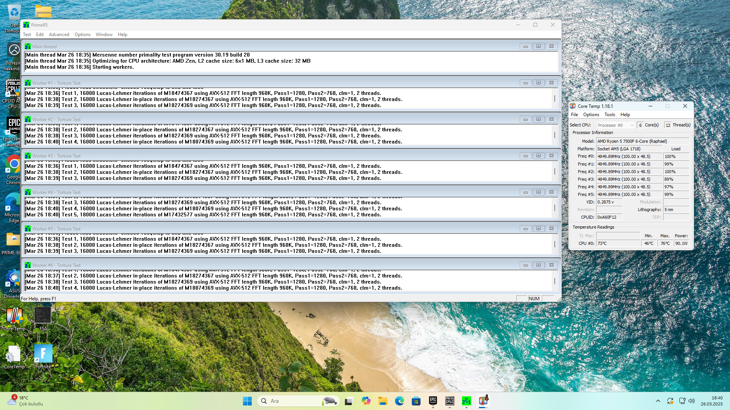The height and width of the screenshot is (410, 730).
Task: Click Worker #4 window scrollbar
Action: pyautogui.click(x=555, y=208)
